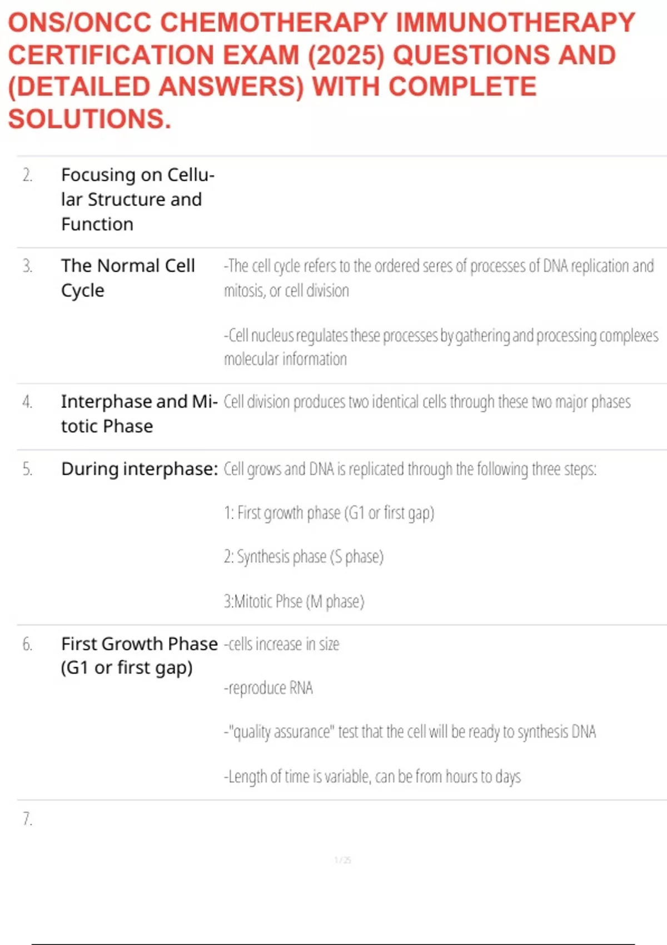Click the page number indicator 1/25
This screenshot has height=945, width=667.
click(x=343, y=860)
